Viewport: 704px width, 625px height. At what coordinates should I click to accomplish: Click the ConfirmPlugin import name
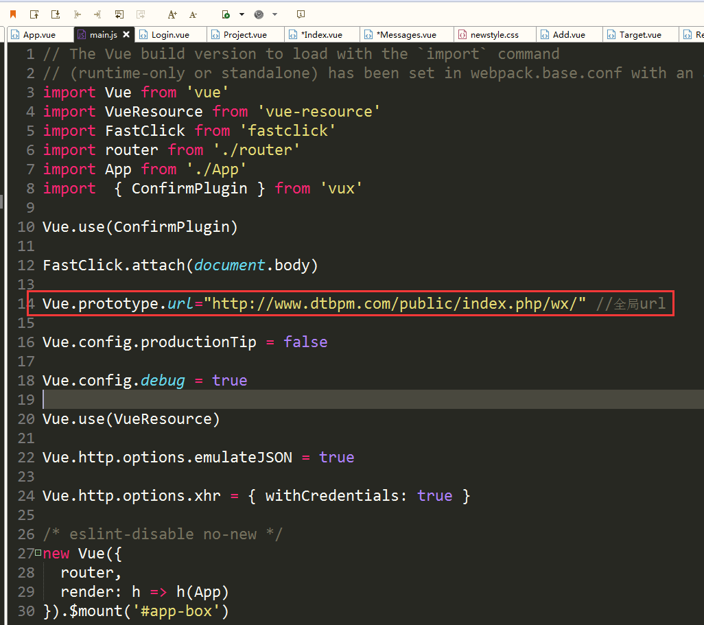[x=189, y=189]
